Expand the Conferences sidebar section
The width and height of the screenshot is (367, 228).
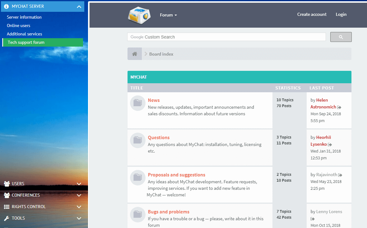tap(79, 195)
